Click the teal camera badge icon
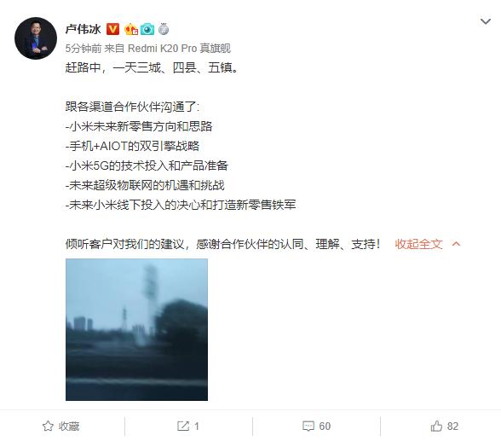 click(x=147, y=29)
